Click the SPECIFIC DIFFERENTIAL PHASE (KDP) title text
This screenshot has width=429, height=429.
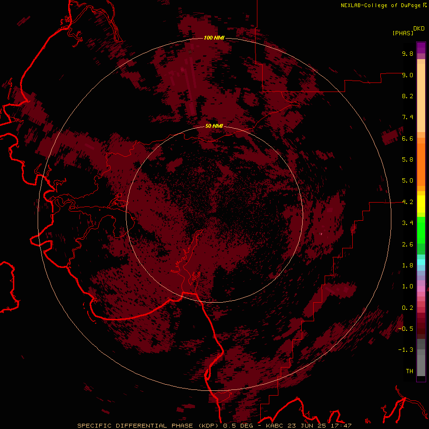[x=147, y=426]
